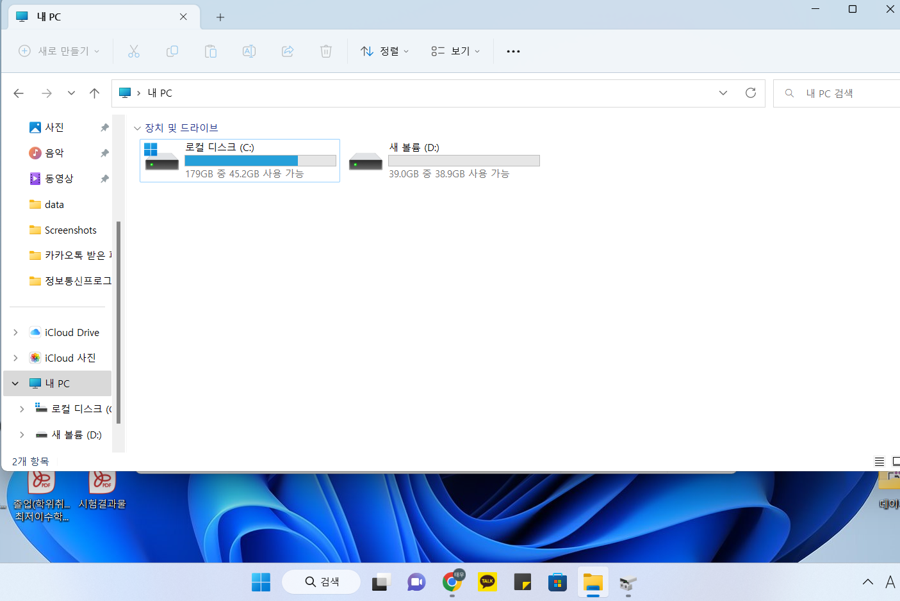Open the 정렬 sort dropdown

(384, 51)
